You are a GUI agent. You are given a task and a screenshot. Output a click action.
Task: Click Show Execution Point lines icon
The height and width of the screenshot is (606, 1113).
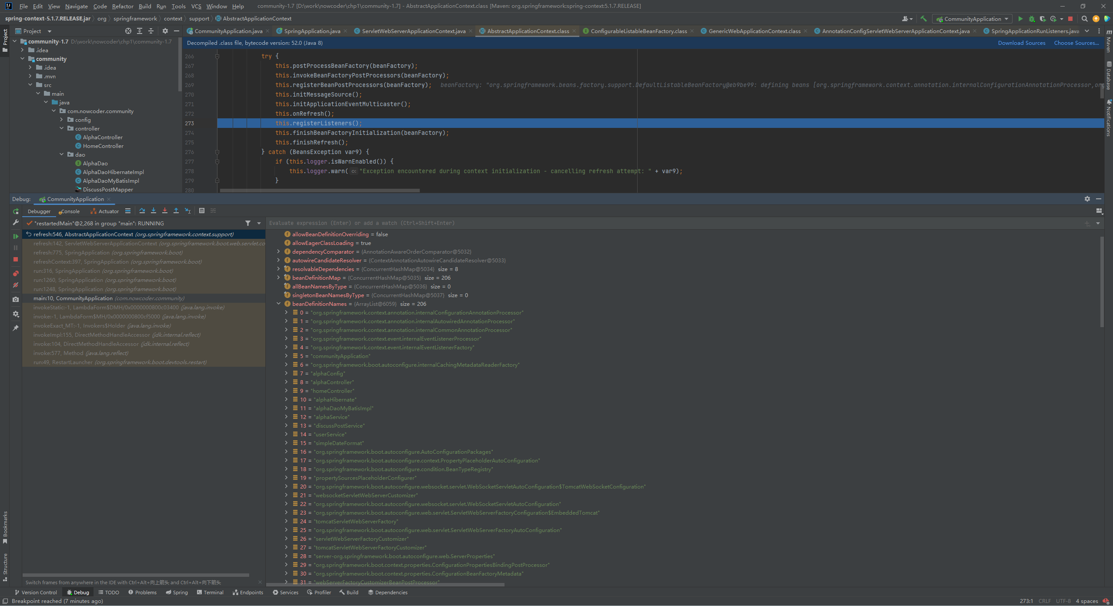pos(128,211)
